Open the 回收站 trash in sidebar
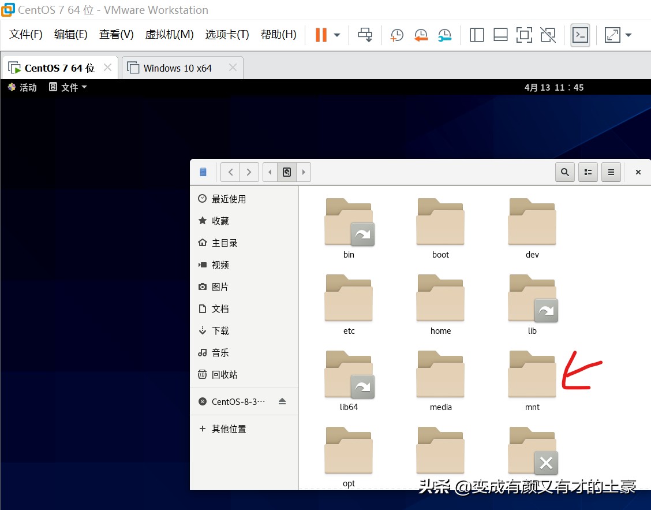Image resolution: width=651 pixels, height=510 pixels. pyautogui.click(x=244, y=375)
